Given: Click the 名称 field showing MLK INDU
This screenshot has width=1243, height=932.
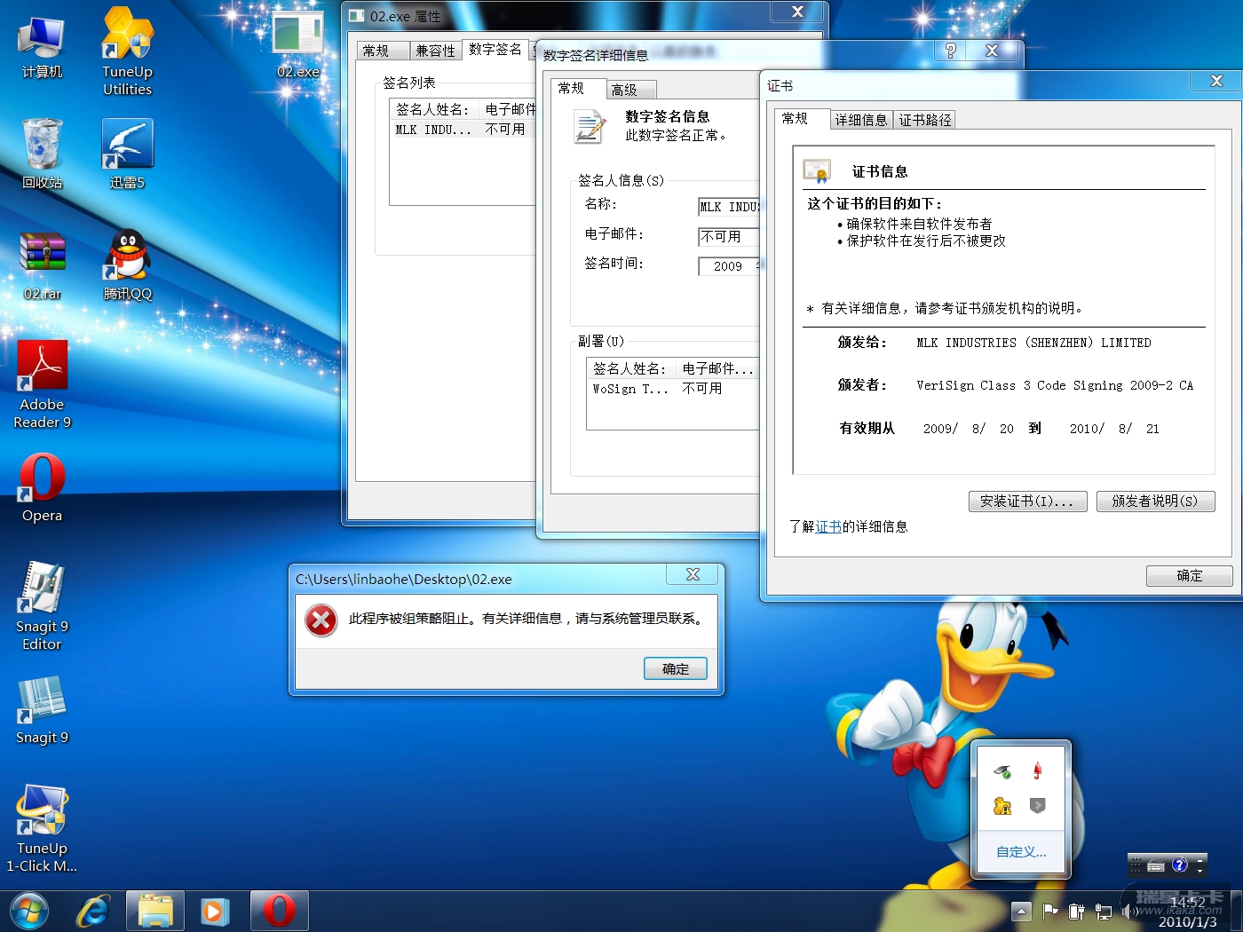Looking at the screenshot, I should (x=729, y=207).
